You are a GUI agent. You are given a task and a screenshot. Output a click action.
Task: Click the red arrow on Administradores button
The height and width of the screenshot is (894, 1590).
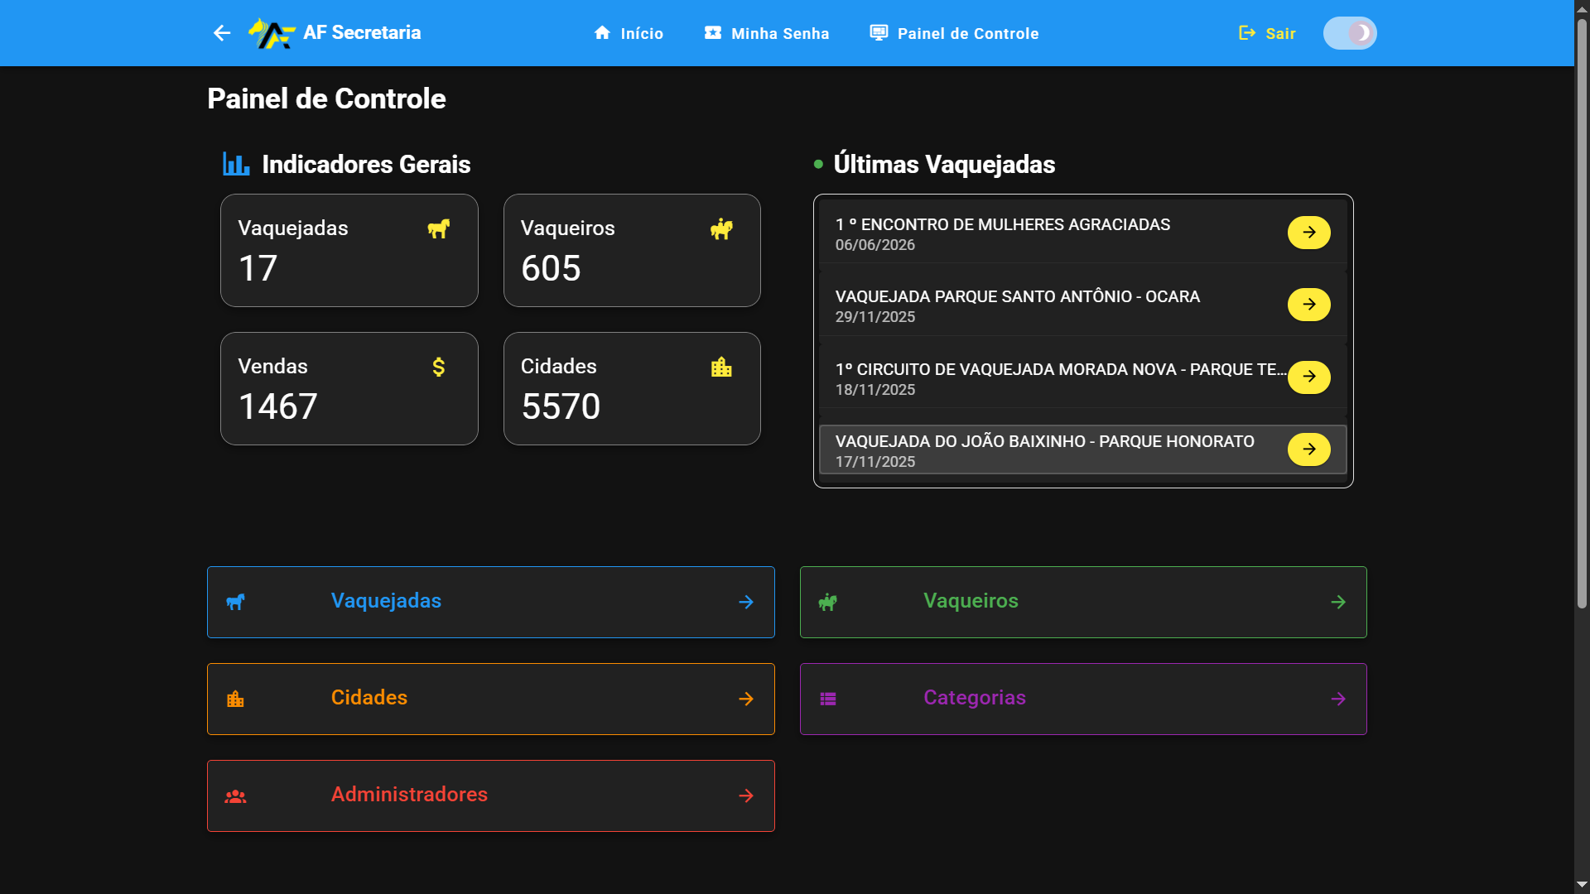(746, 795)
